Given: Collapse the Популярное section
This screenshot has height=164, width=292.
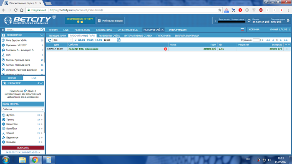Looking at the screenshot, I should pyautogui.click(x=42, y=35).
